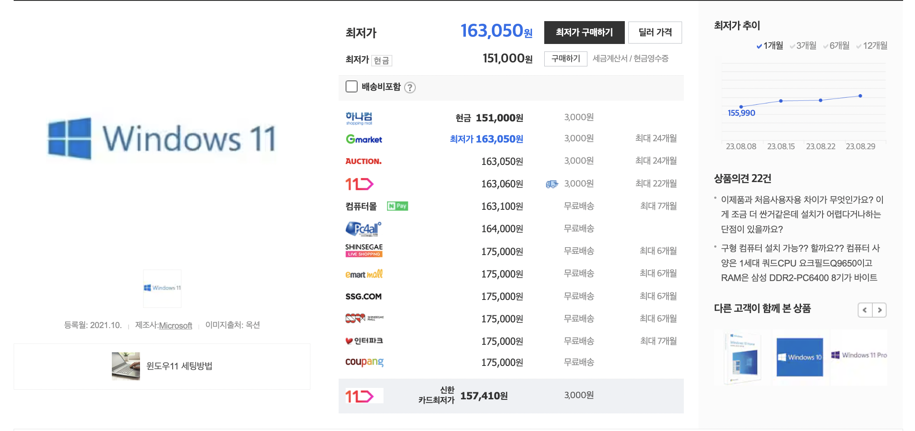Open the review about 구형 컴퓨터 설치 가능
This screenshot has height=431, width=915.
point(800,263)
